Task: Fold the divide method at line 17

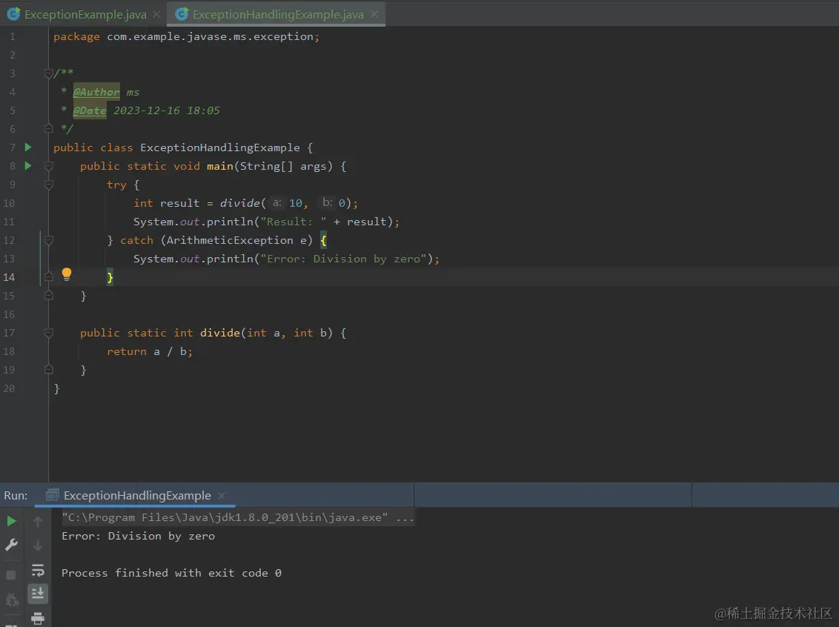Action: coord(49,333)
